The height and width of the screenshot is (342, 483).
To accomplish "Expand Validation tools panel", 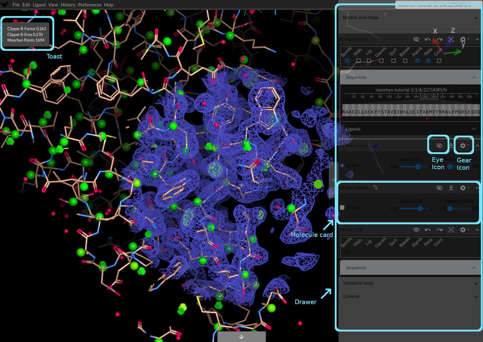I will point(476,283).
